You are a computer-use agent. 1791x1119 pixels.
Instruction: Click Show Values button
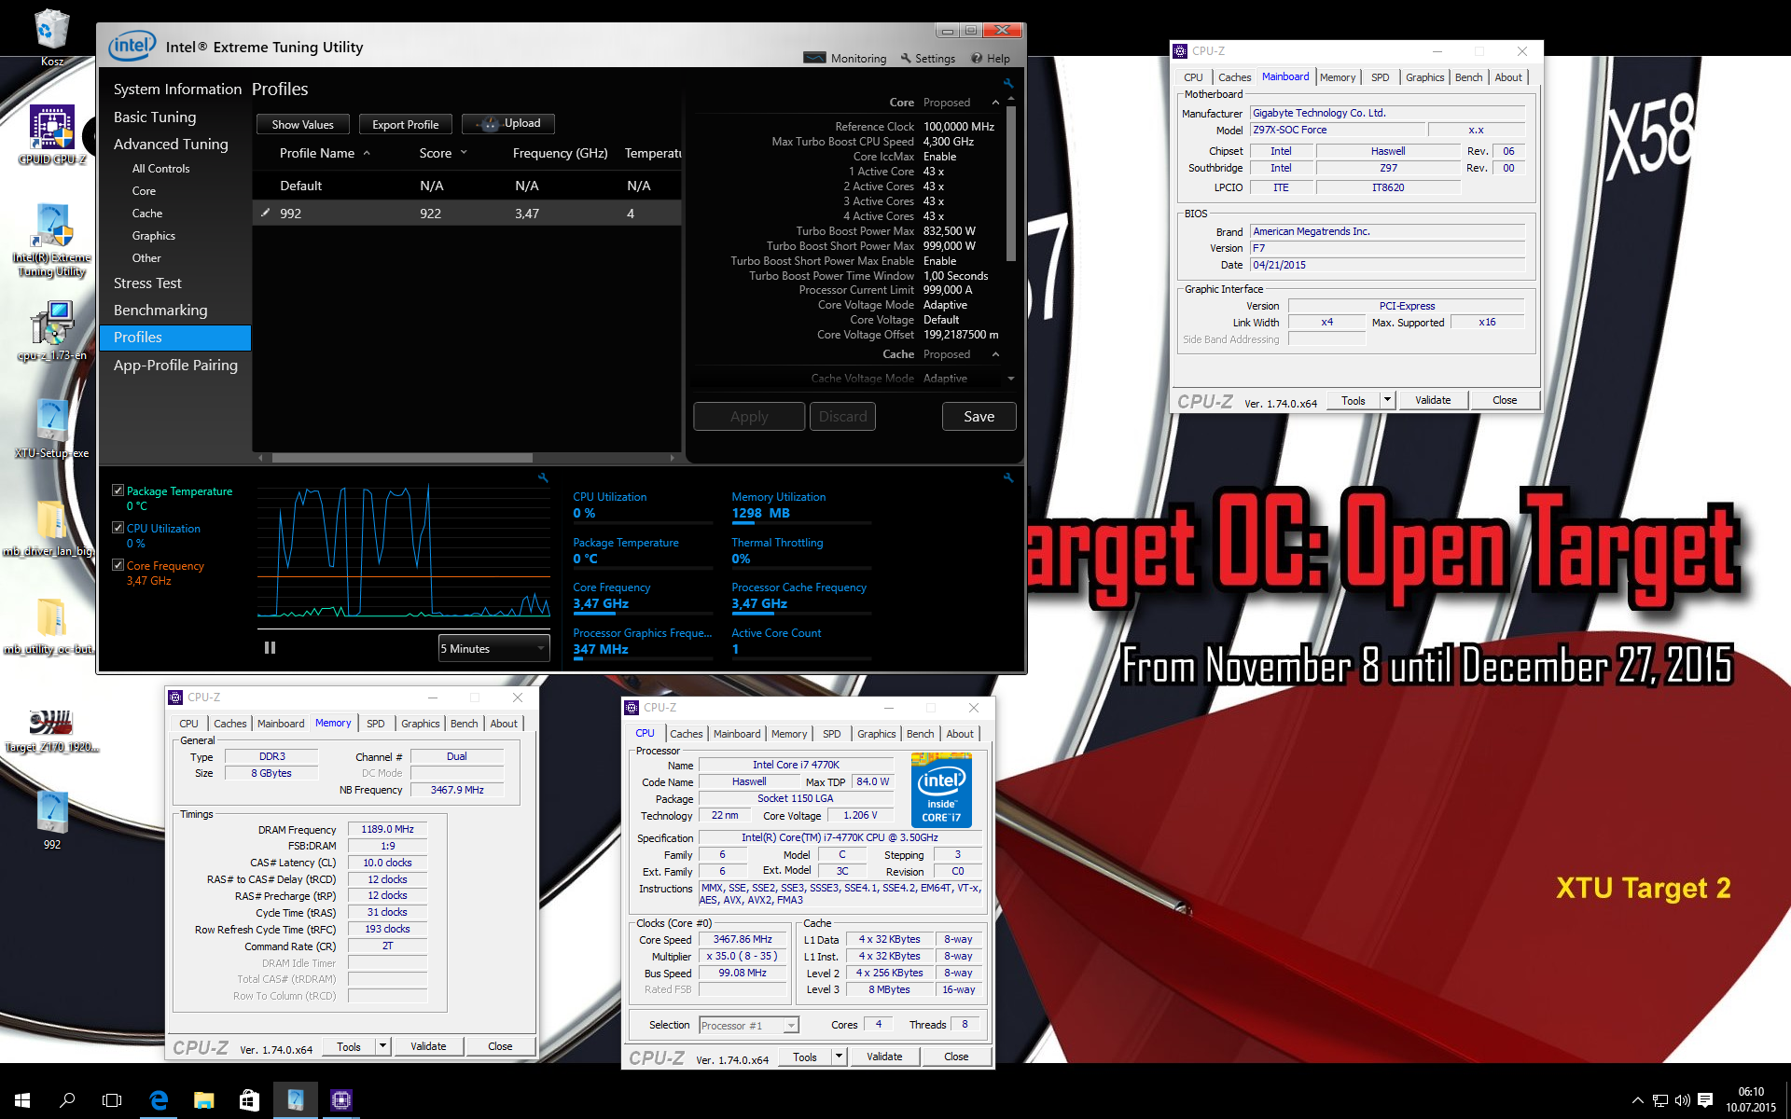pyautogui.click(x=302, y=124)
